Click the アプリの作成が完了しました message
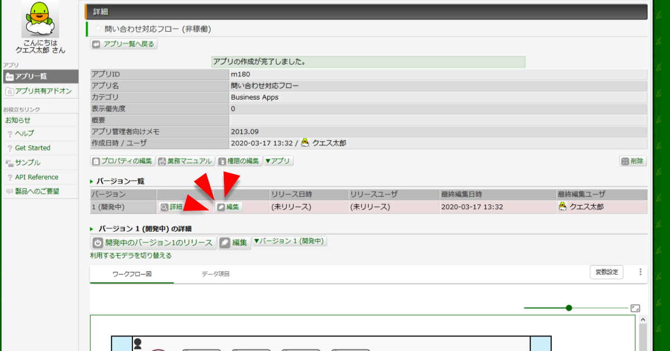 [x=368, y=62]
